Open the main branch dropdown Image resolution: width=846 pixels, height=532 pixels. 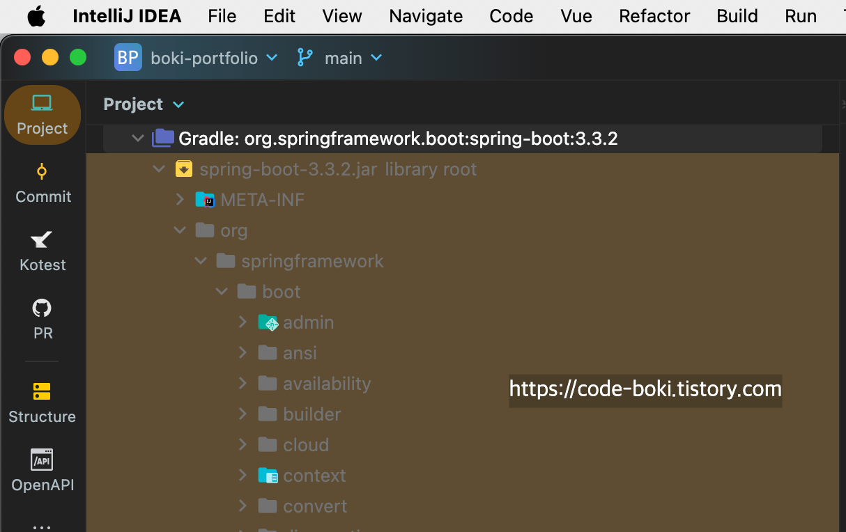(354, 58)
